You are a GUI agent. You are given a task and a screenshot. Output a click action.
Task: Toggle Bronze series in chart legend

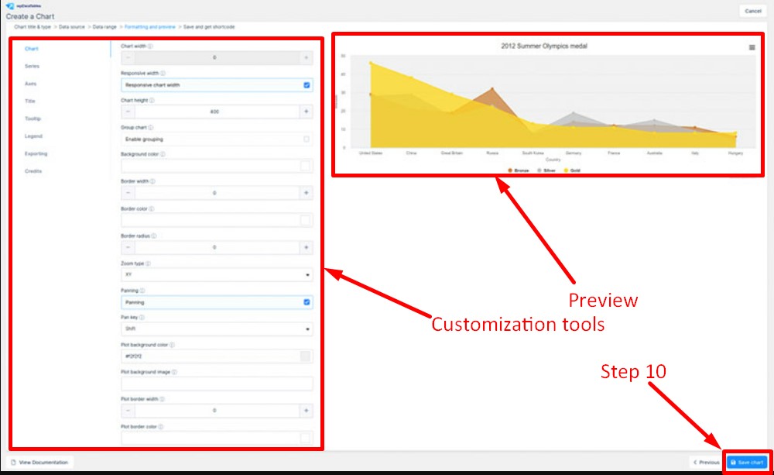(519, 170)
